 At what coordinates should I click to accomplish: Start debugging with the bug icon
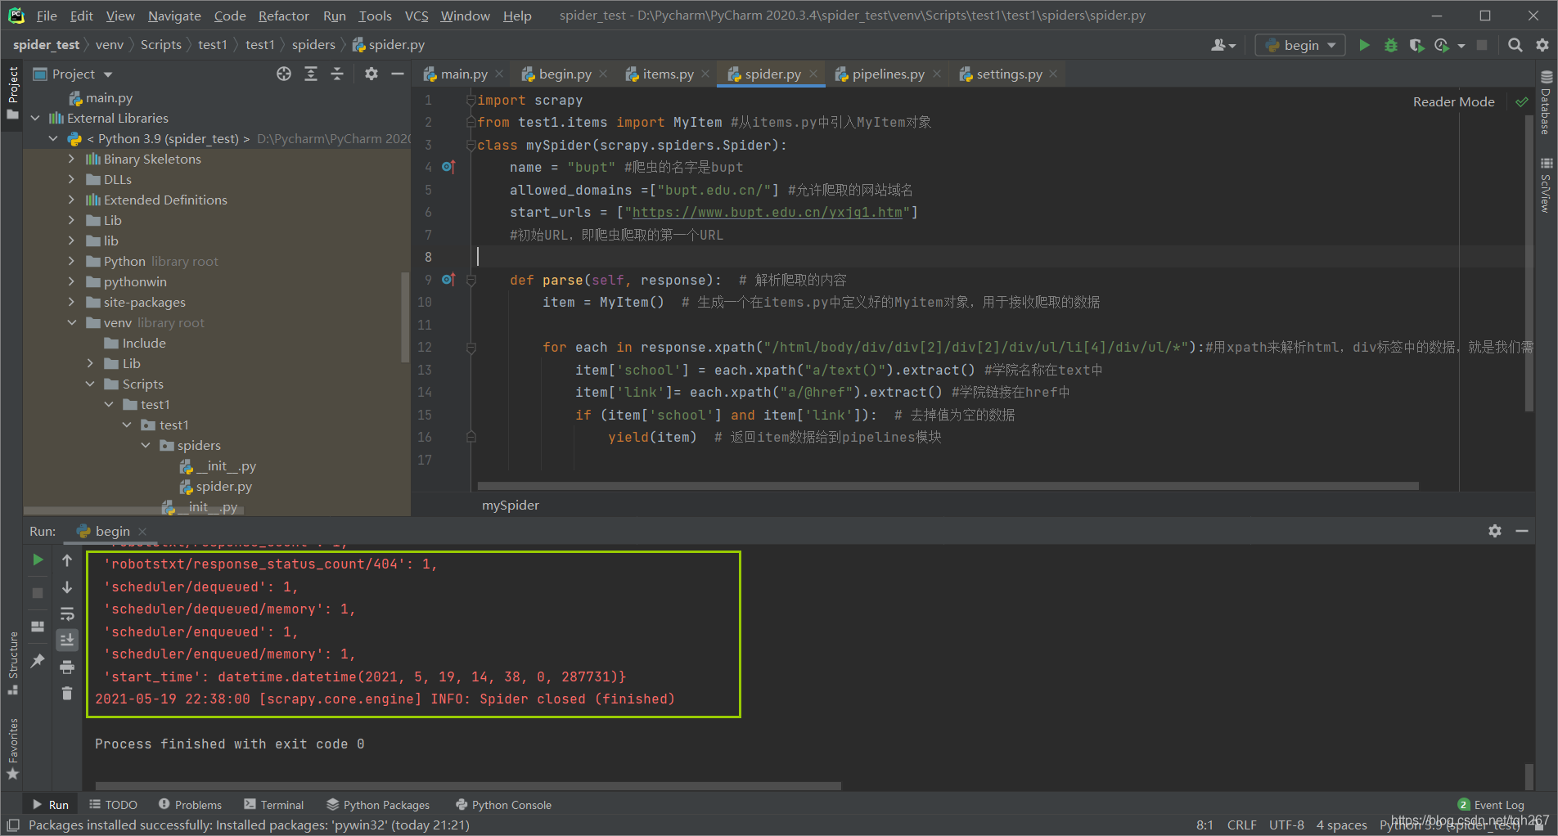[x=1390, y=46]
